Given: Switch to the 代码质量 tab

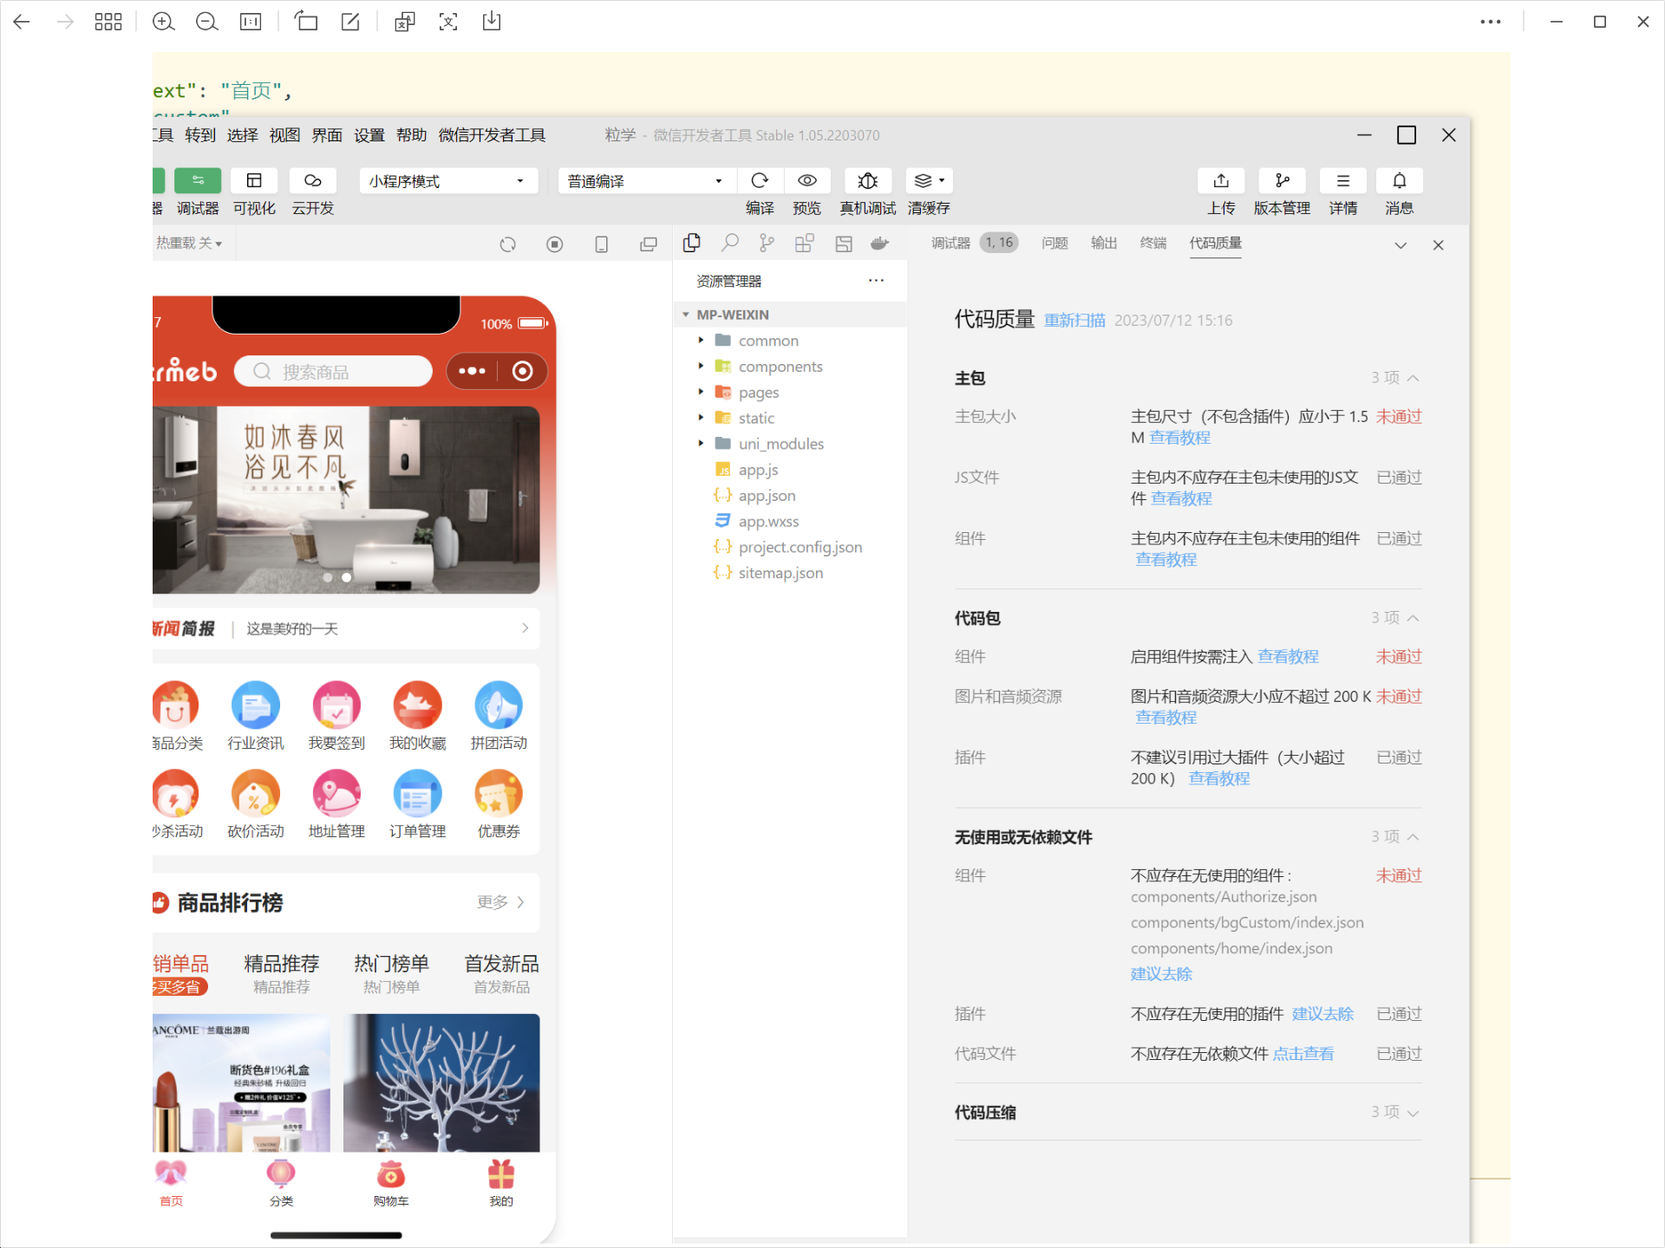Looking at the screenshot, I should [1216, 244].
